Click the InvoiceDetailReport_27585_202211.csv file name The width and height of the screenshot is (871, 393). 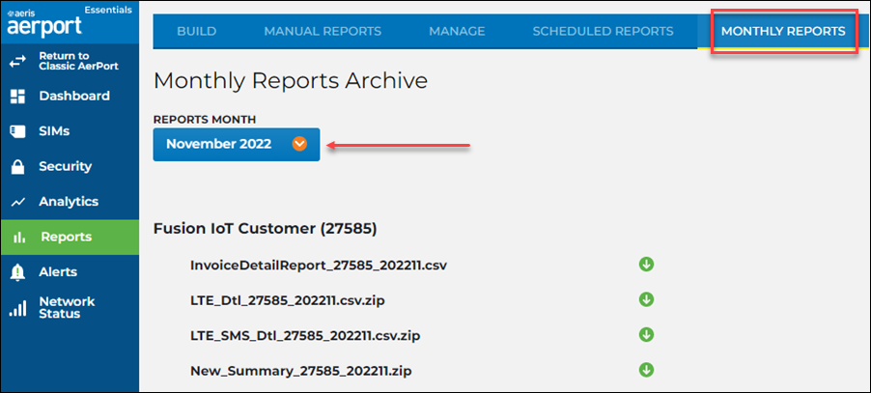(319, 266)
